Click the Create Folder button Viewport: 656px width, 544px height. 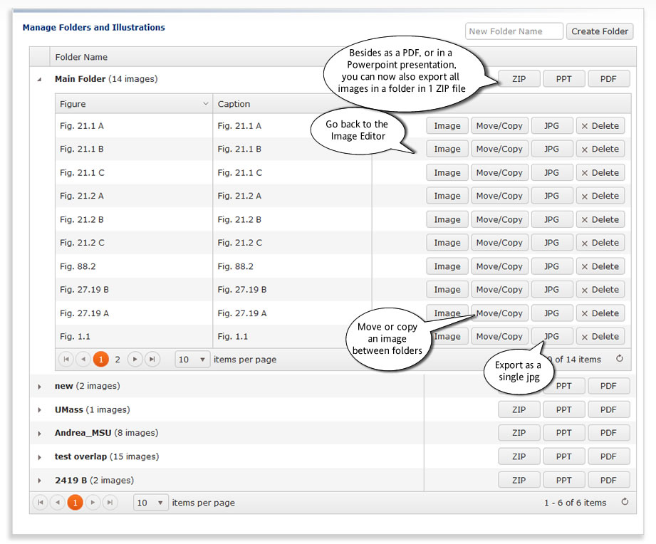pos(600,31)
